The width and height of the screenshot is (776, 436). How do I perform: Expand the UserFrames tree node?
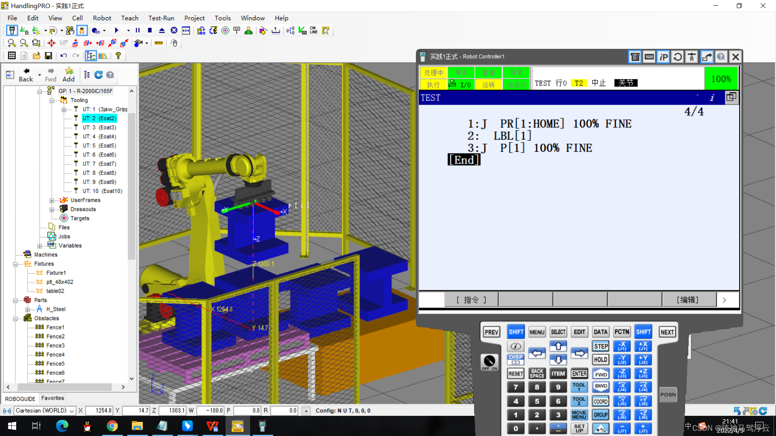click(x=52, y=201)
